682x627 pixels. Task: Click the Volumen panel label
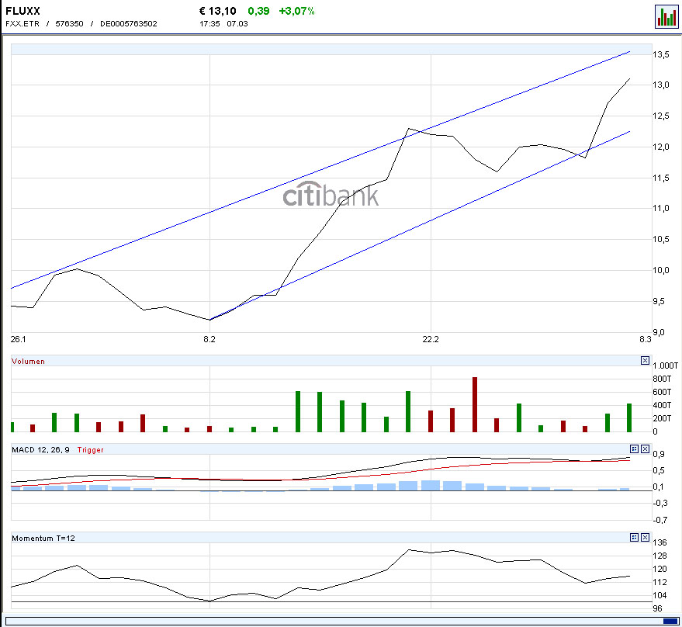[28, 361]
